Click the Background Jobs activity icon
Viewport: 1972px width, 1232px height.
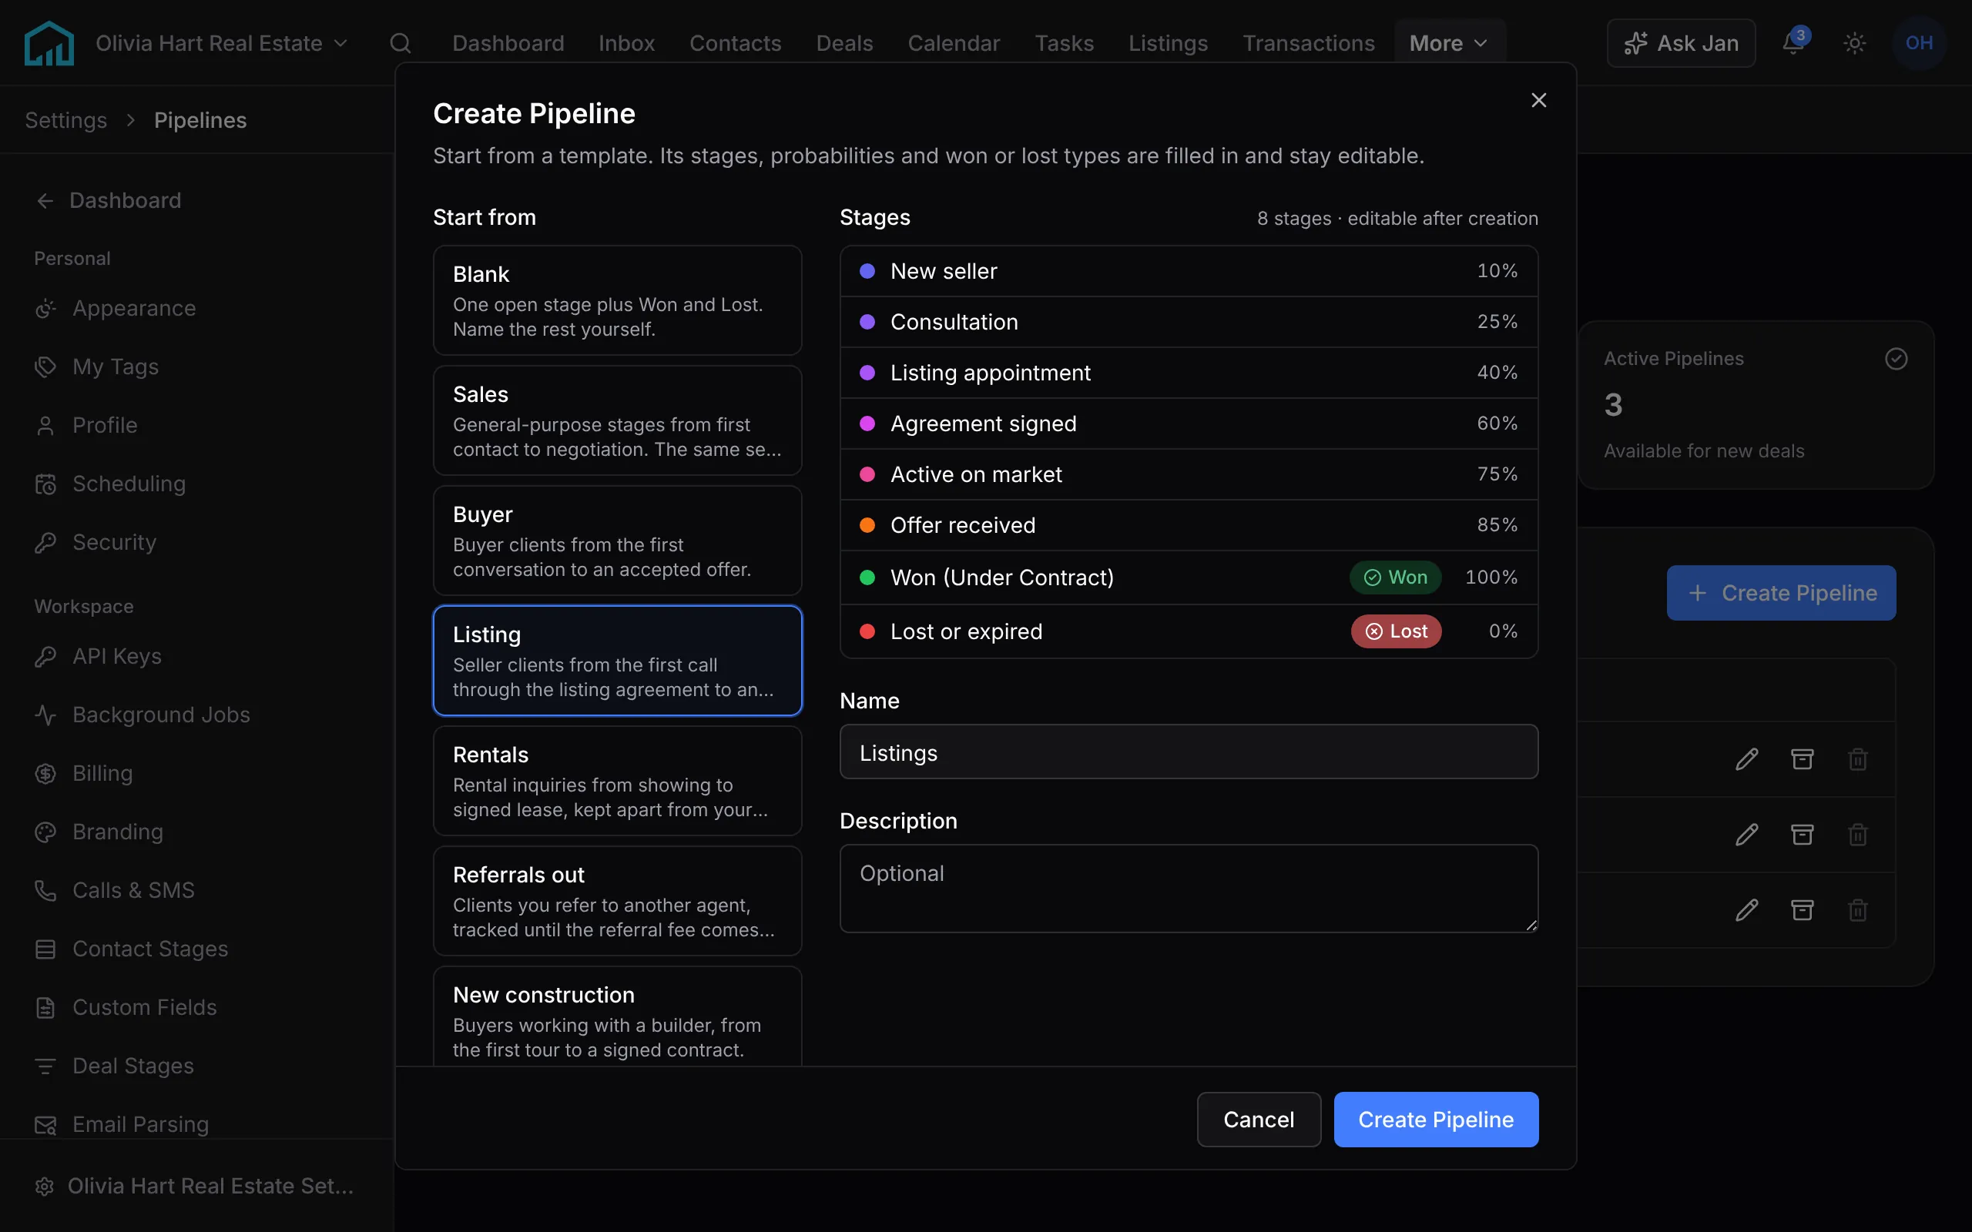45,715
